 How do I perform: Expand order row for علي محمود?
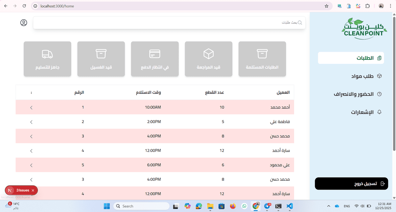(31, 165)
